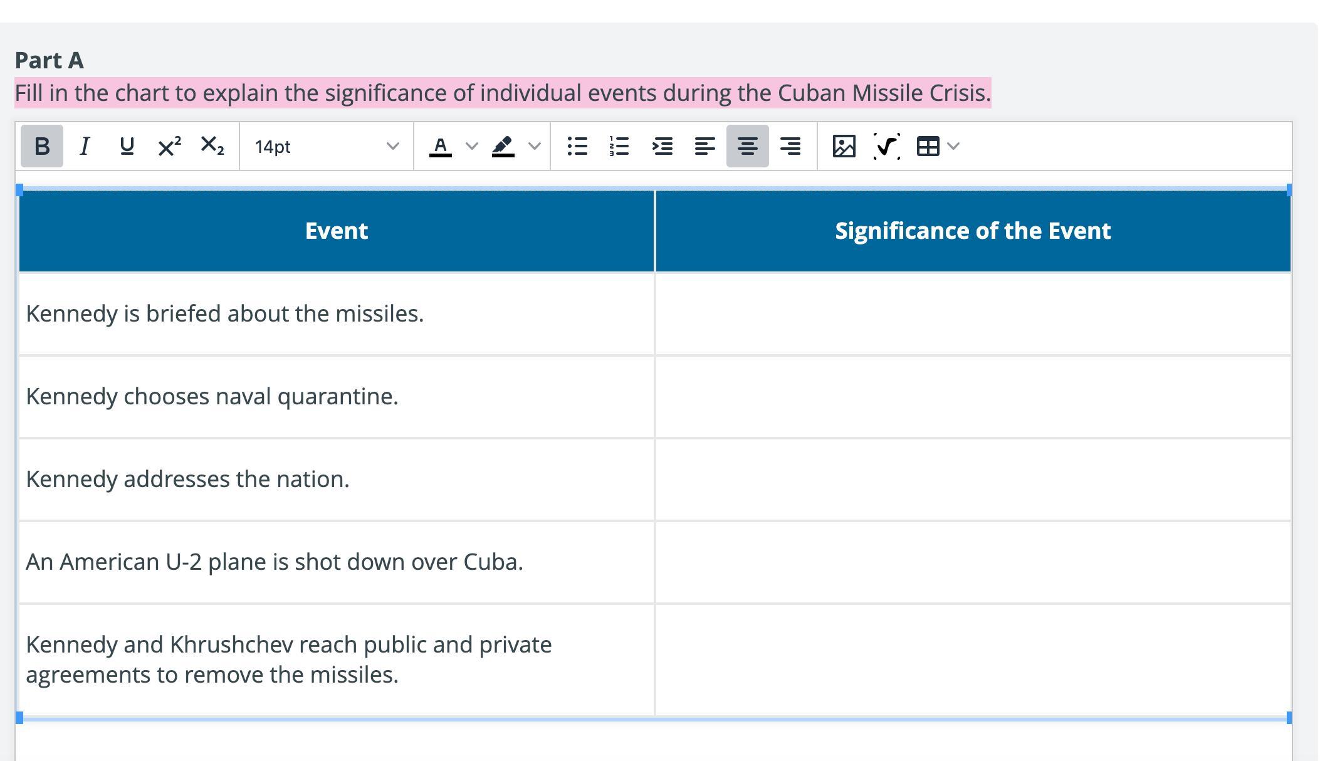
Task: Insert a numbered list
Action: (x=619, y=146)
